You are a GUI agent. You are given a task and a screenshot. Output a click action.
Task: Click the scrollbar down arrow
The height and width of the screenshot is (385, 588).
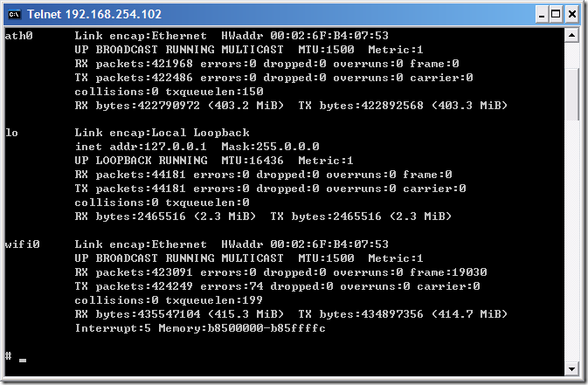point(572,369)
